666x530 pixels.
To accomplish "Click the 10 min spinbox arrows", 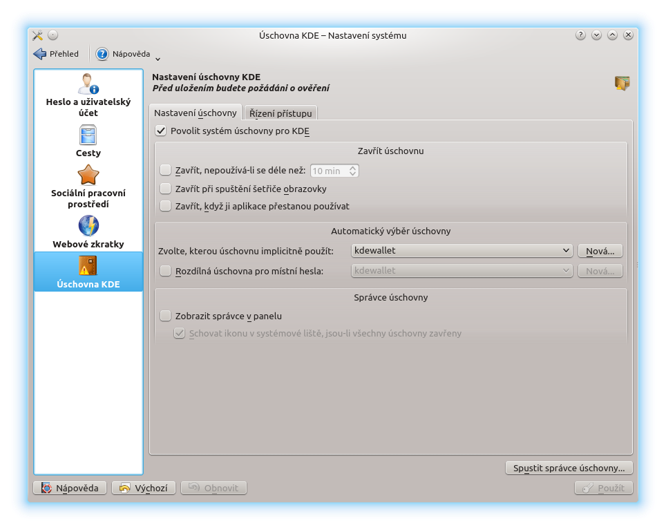I will [x=352, y=171].
